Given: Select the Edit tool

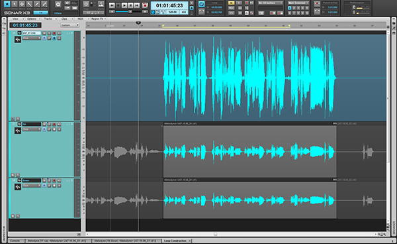Looking at the screenshot, I should pos(29,4).
